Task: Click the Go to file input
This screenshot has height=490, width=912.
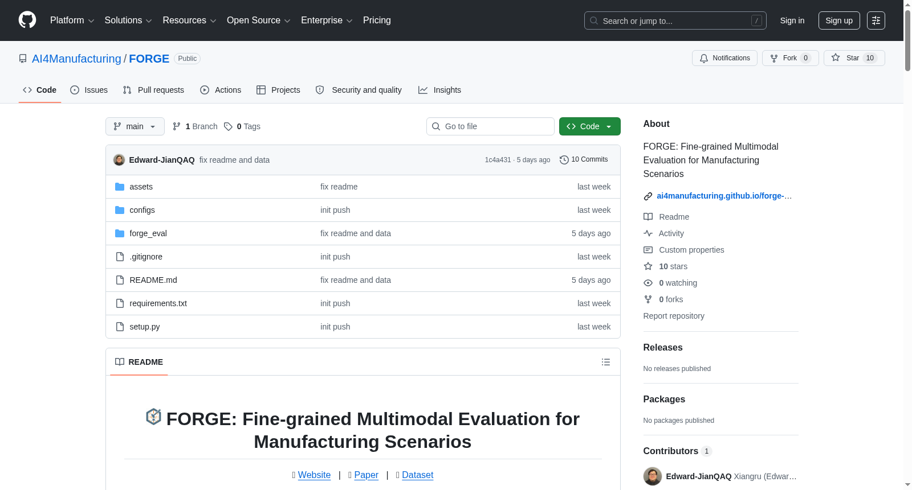Action: (490, 126)
